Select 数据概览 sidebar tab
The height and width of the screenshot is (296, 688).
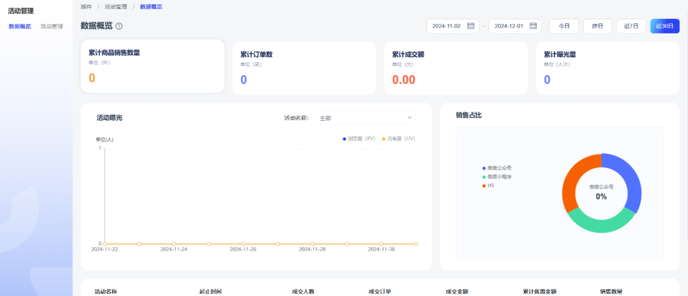pos(19,27)
